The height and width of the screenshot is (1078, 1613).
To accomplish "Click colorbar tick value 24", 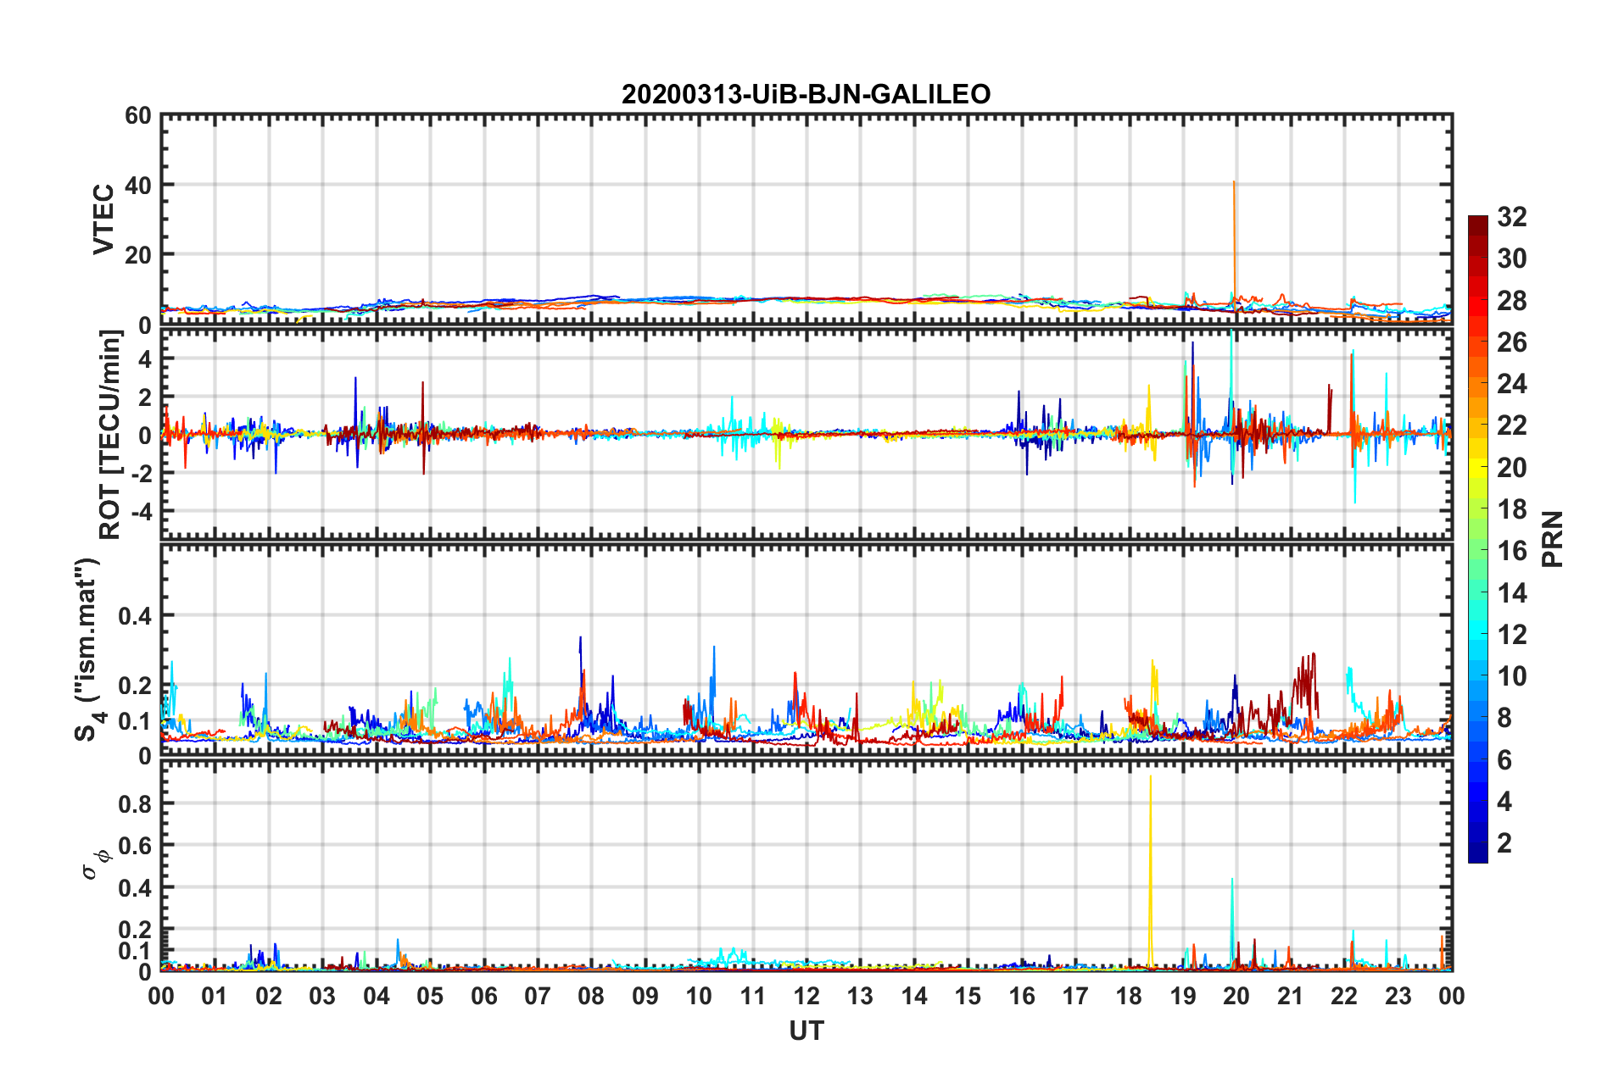I will tap(1511, 384).
